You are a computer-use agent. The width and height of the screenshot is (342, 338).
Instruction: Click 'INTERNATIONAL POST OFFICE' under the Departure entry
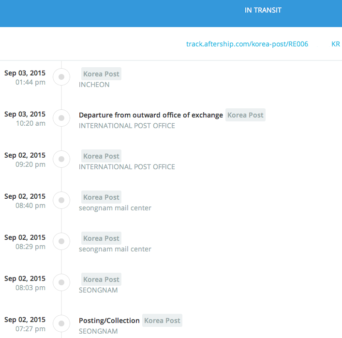(127, 126)
